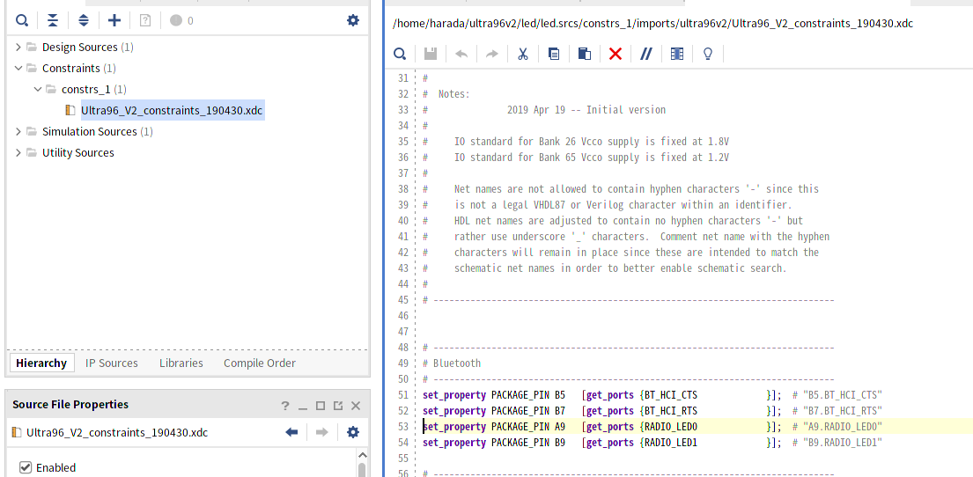The width and height of the screenshot is (973, 477).
Task: Click the grayed question-mark file icon
Action: coord(145,20)
